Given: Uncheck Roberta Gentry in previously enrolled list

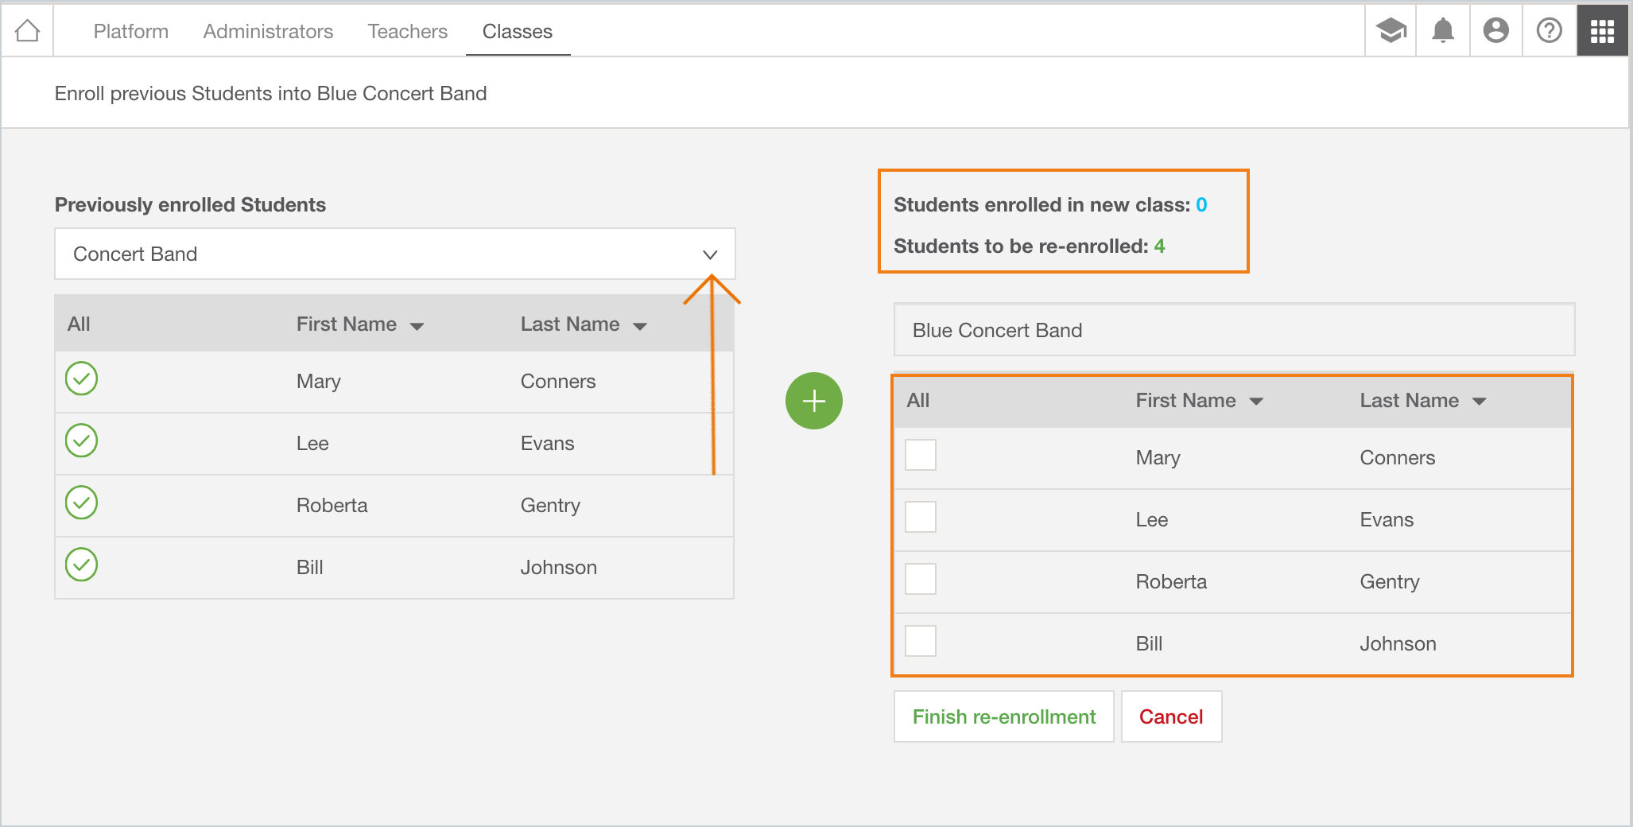Looking at the screenshot, I should click(81, 503).
